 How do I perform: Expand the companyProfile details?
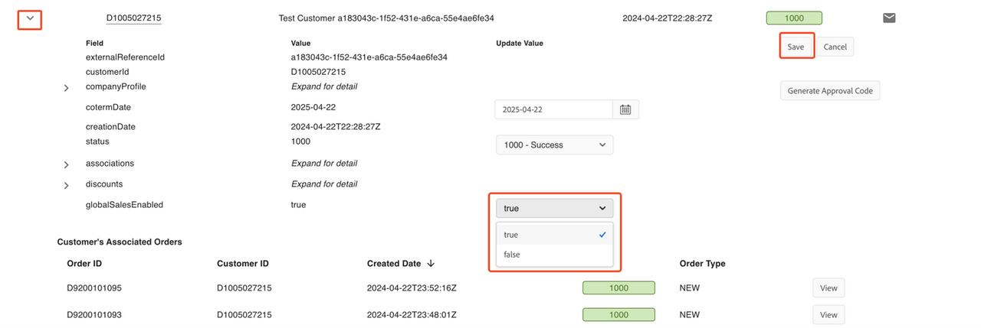point(66,88)
